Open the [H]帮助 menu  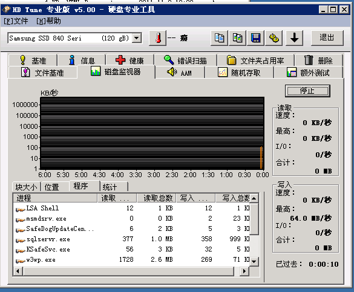48,21
